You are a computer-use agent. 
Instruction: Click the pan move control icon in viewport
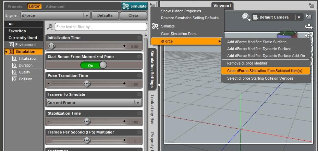click(308, 35)
